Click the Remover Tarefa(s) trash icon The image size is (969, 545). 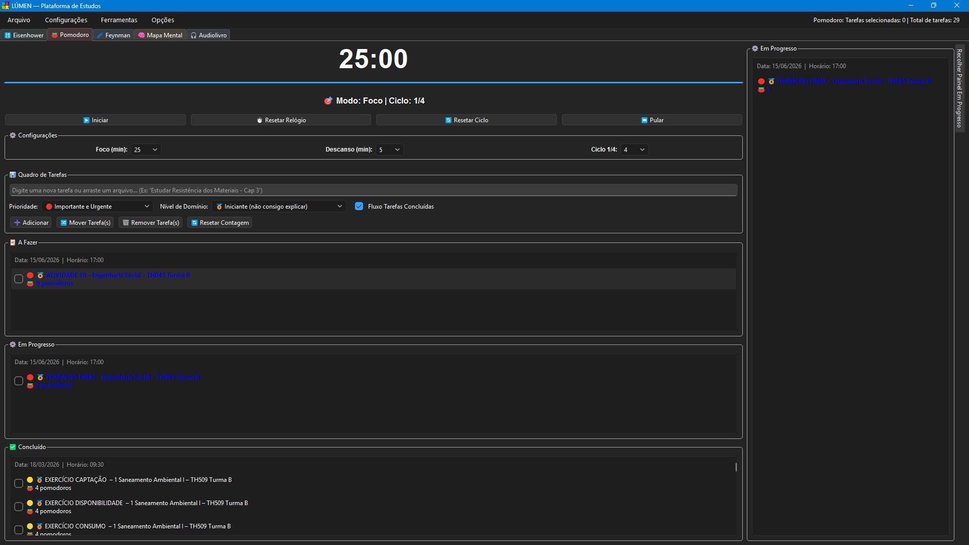[x=126, y=223]
